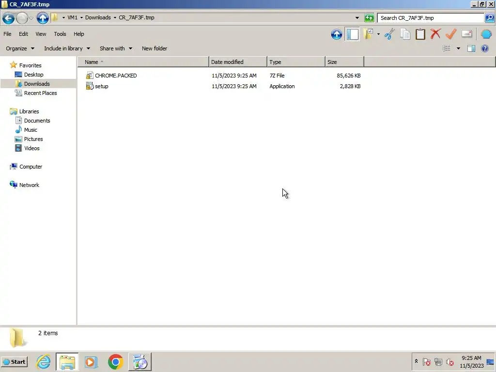Open the Help menu
This screenshot has height=372, width=496.
pos(79,34)
